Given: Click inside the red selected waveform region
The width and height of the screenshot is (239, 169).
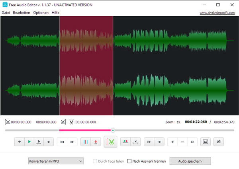Looking at the screenshot, I should (x=86, y=66).
